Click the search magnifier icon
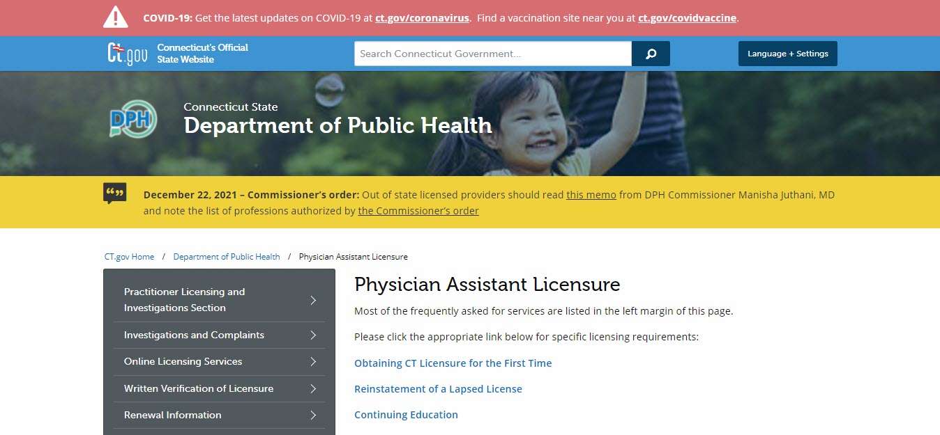 [x=650, y=53]
